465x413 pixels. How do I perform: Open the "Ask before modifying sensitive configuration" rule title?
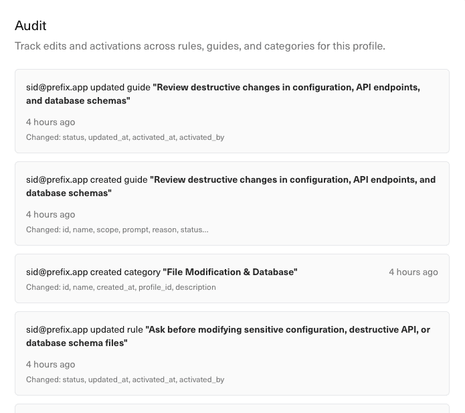287,330
